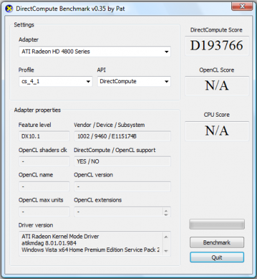Start the test with the Benchmark button
The height and width of the screenshot is (279, 257).
tap(217, 242)
